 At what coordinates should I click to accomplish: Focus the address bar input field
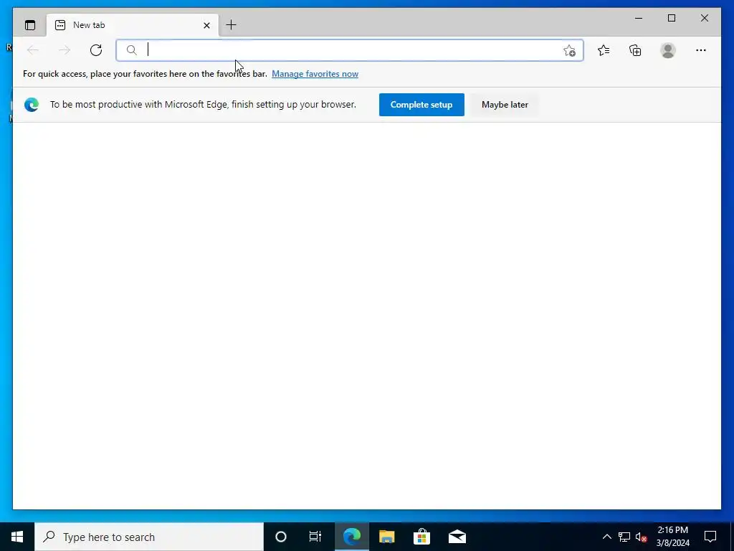[350, 50]
